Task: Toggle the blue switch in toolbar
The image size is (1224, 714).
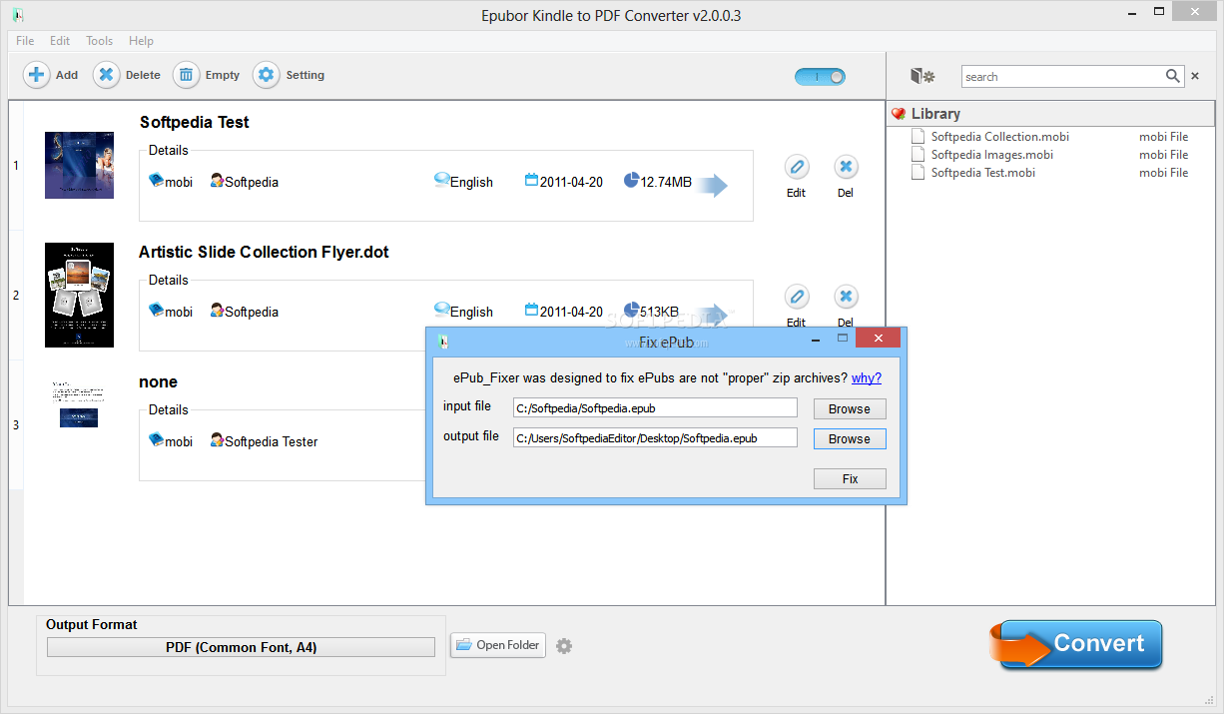Action: click(x=820, y=77)
